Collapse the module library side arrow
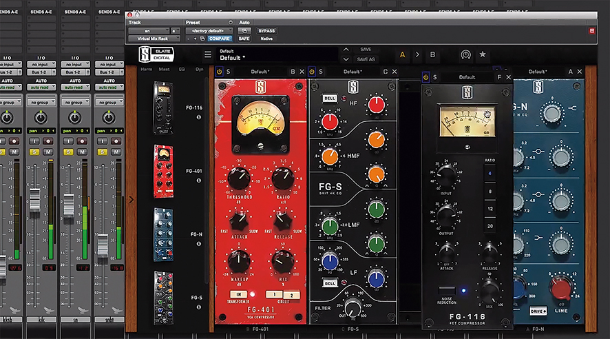610x339 pixels. (132, 200)
